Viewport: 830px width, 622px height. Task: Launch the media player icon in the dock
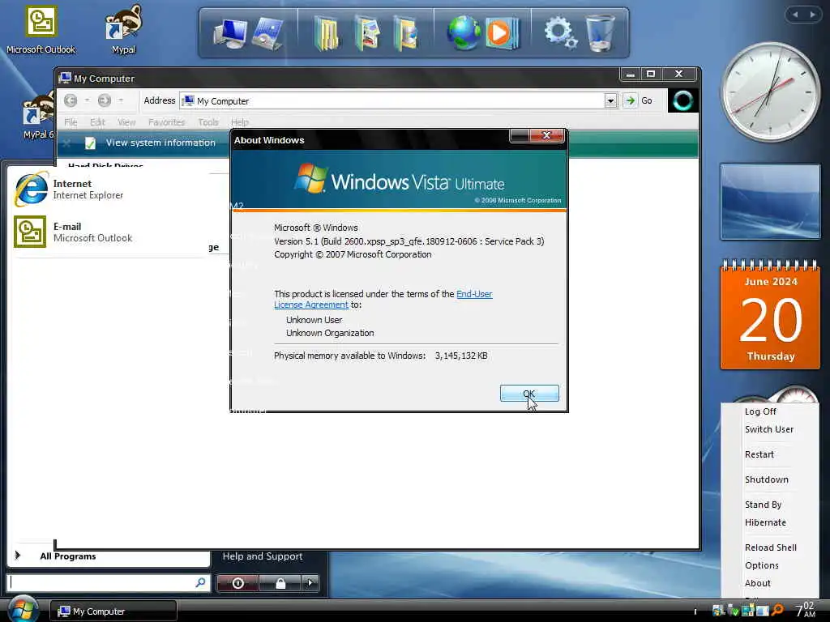502,32
